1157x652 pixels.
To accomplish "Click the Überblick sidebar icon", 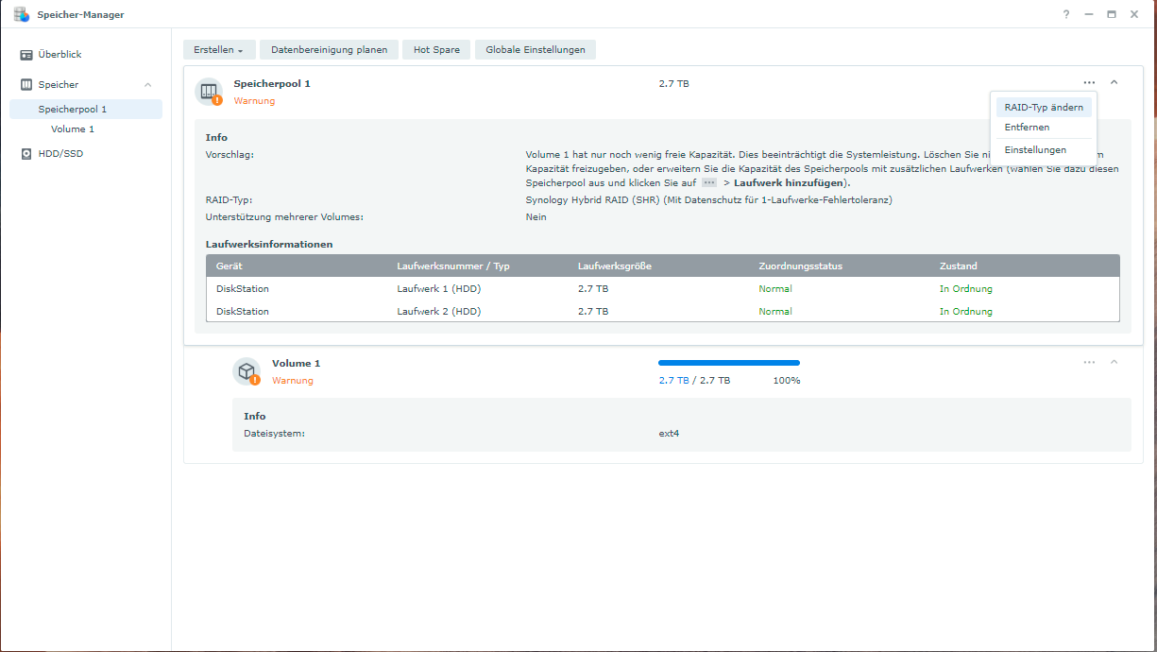I will (26, 55).
